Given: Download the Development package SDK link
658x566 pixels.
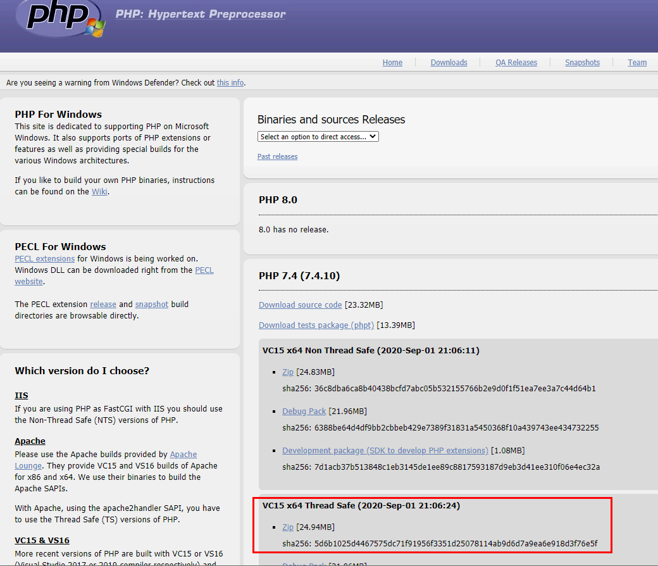Looking at the screenshot, I should pyautogui.click(x=385, y=451).
